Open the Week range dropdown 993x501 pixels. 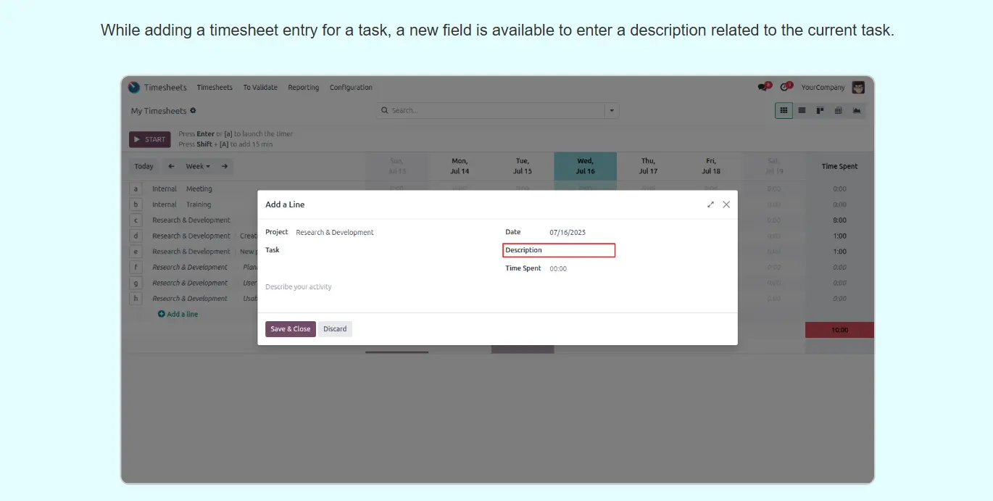pyautogui.click(x=198, y=166)
